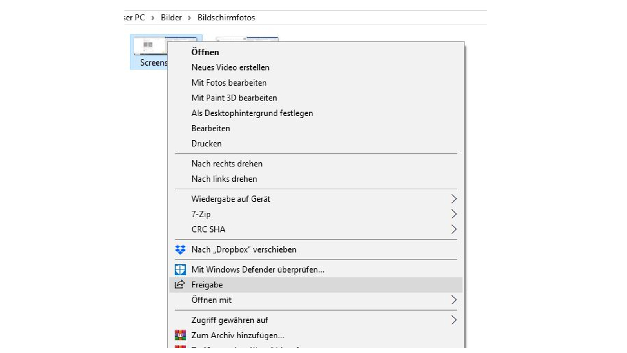Viewport: 627px width, 353px height.
Task: Click the WinRAR icon beside Zum Archiv hinzufügen
Action: point(180,335)
